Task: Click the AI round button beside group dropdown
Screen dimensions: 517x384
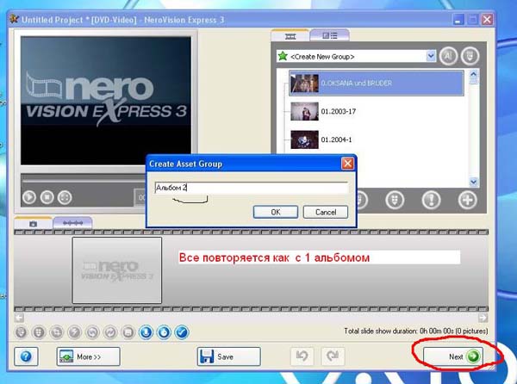Action: point(448,56)
